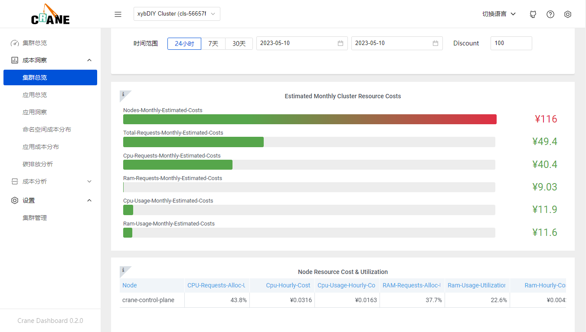Click the Ram-Requests-Monthly-Estimated-Costs bar
The image size is (586, 332).
[309, 187]
